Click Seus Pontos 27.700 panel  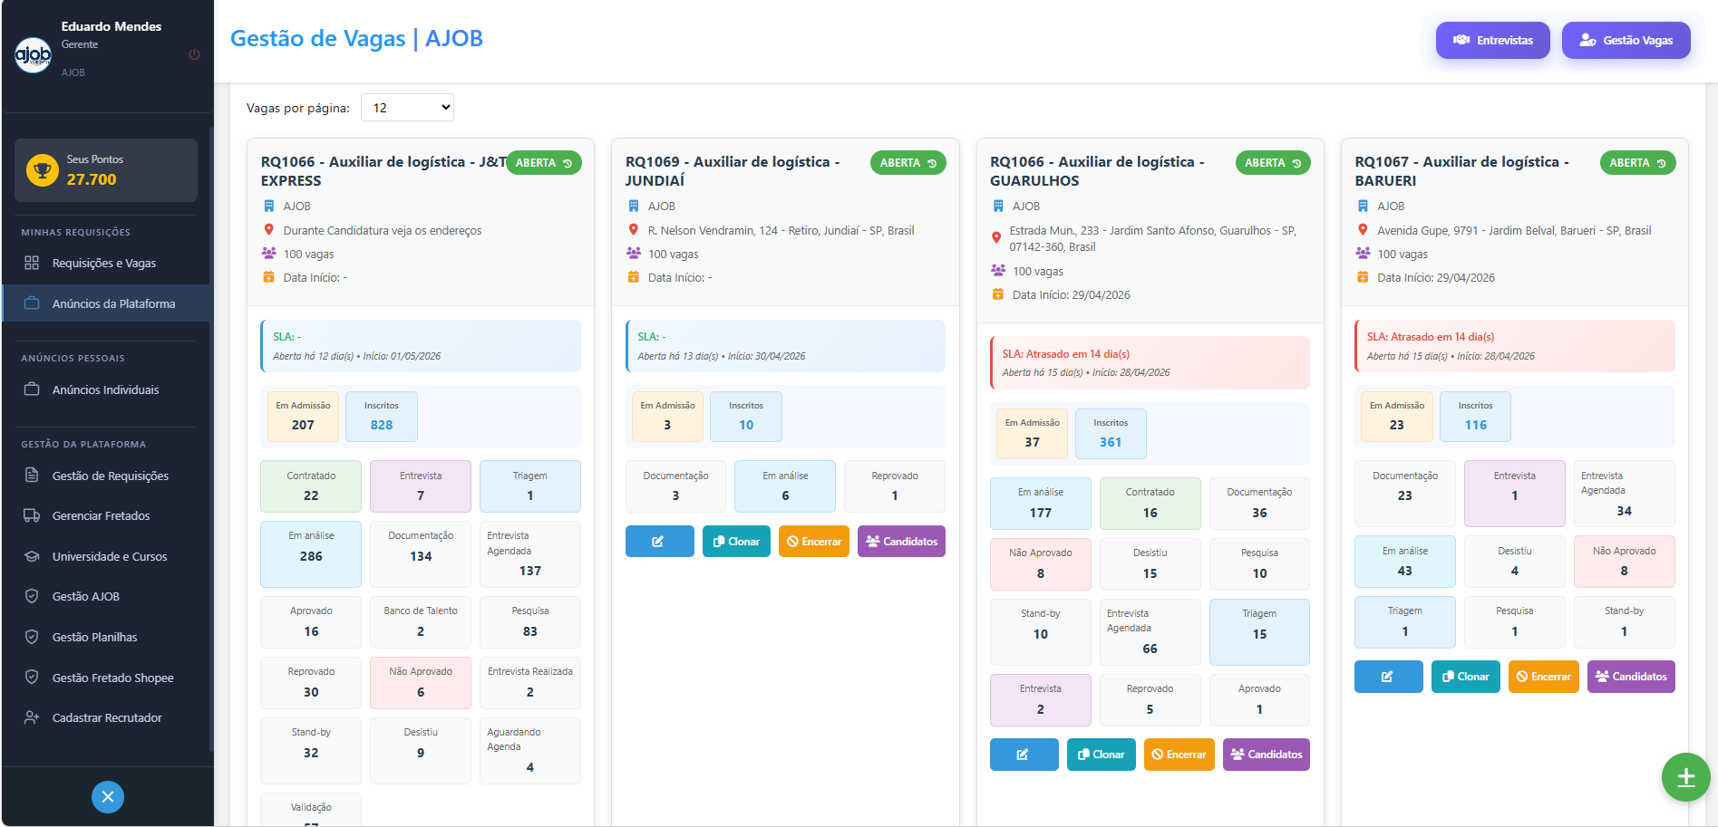[106, 170]
